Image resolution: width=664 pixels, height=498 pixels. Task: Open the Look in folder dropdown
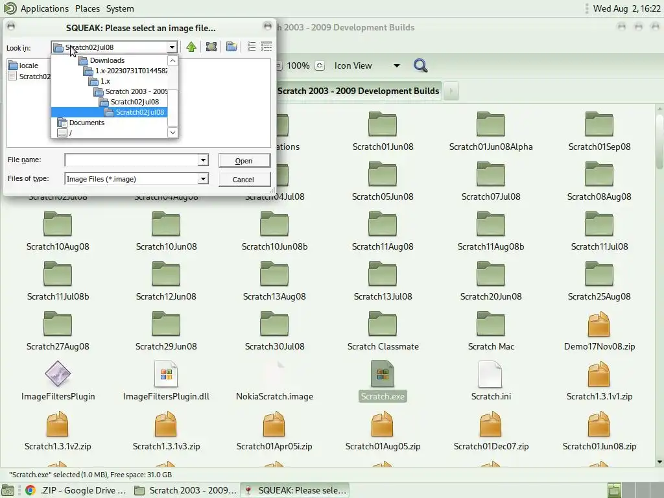(171, 47)
